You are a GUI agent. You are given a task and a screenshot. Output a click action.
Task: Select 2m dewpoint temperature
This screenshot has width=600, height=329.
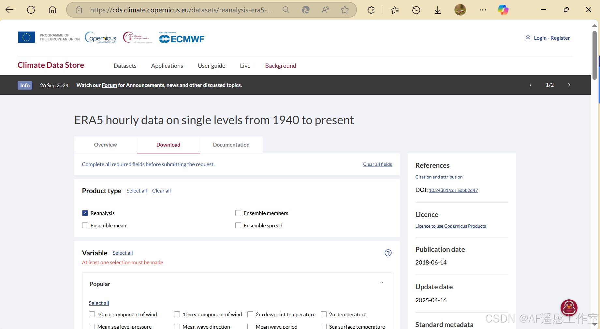click(x=250, y=314)
